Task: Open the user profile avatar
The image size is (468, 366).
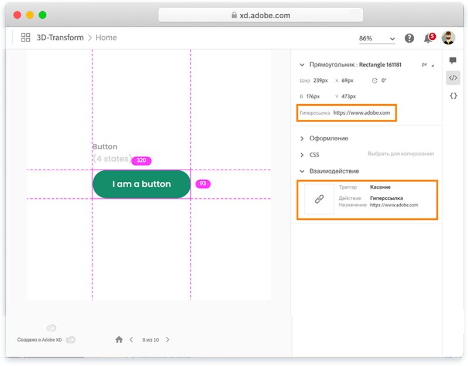Action: pyautogui.click(x=448, y=38)
